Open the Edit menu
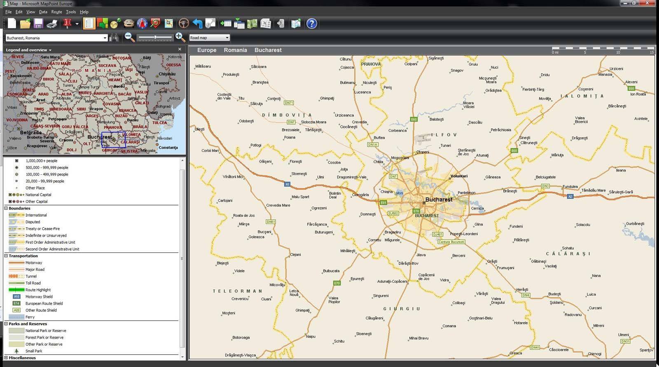 tap(19, 12)
